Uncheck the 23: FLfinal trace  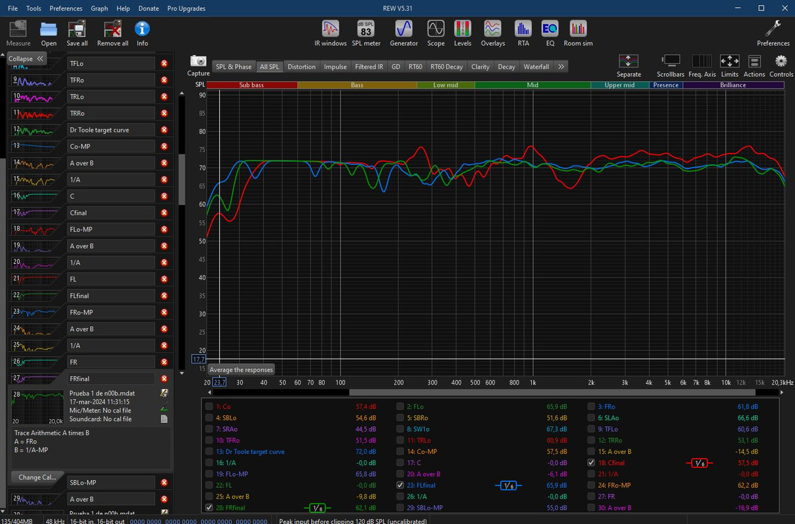pyautogui.click(x=400, y=485)
